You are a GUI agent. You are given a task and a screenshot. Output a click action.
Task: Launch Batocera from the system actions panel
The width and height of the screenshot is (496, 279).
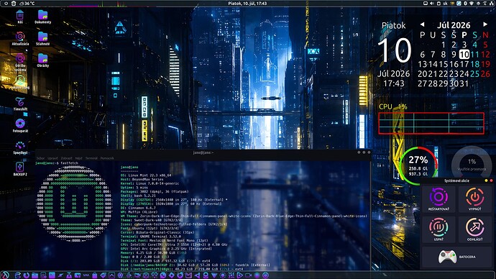tap(456, 257)
